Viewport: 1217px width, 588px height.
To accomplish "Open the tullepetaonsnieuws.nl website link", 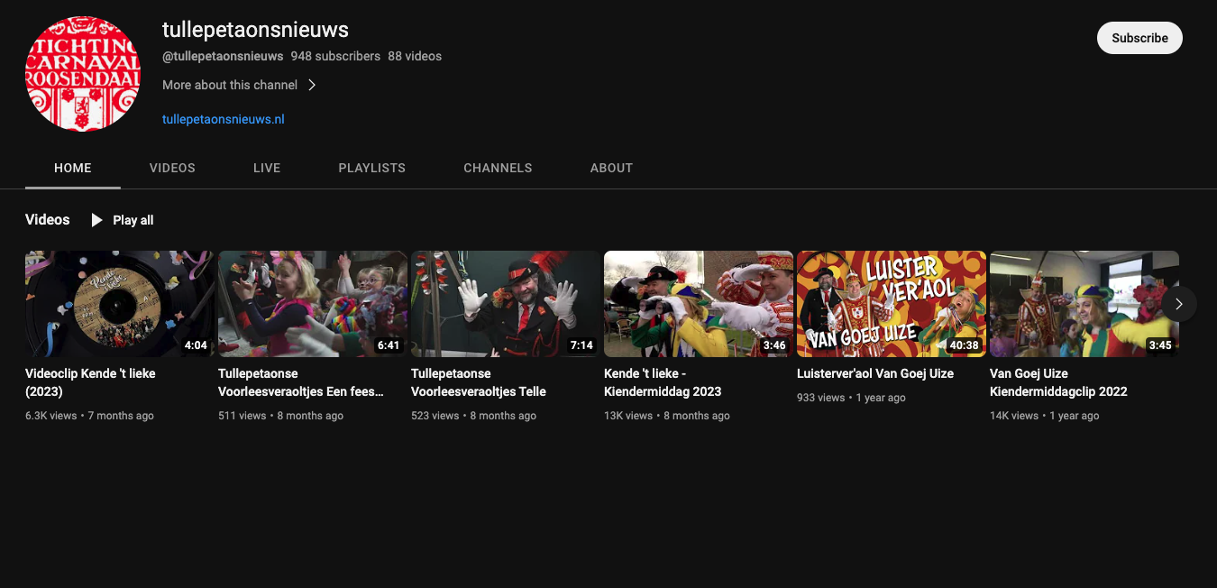I will 223,119.
